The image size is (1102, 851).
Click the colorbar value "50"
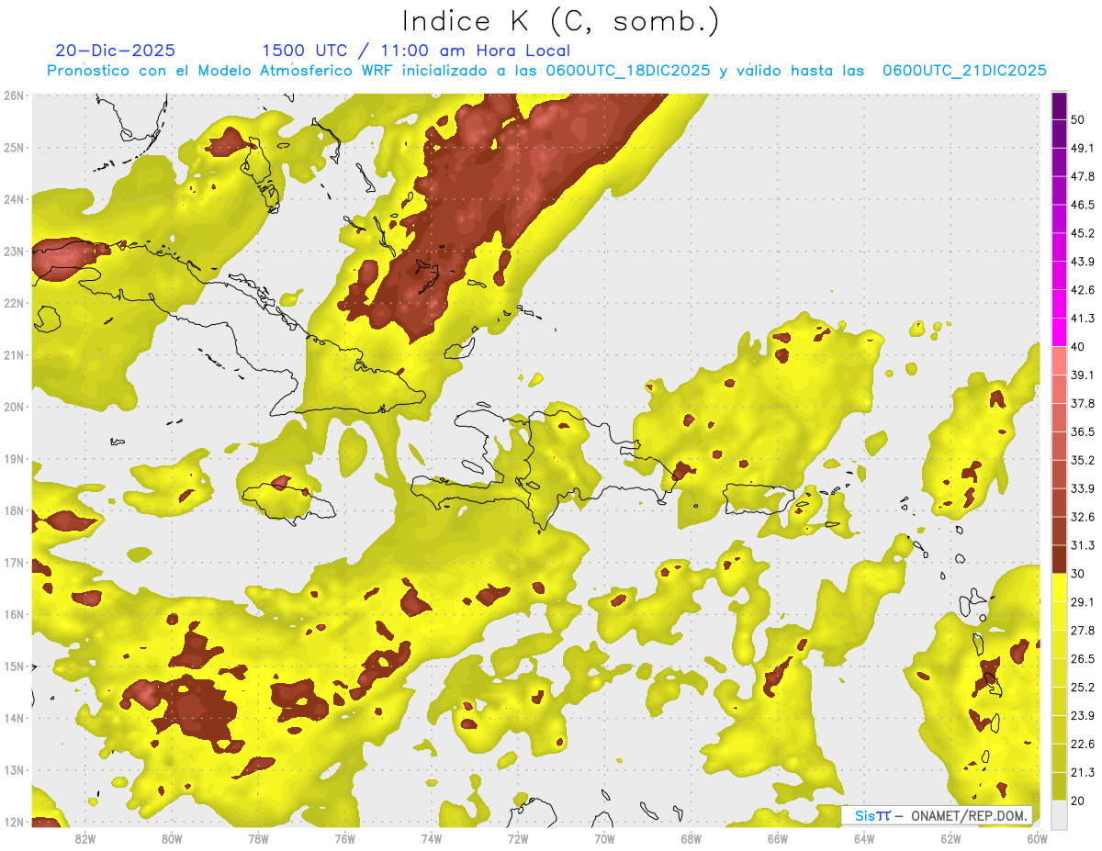click(1078, 120)
